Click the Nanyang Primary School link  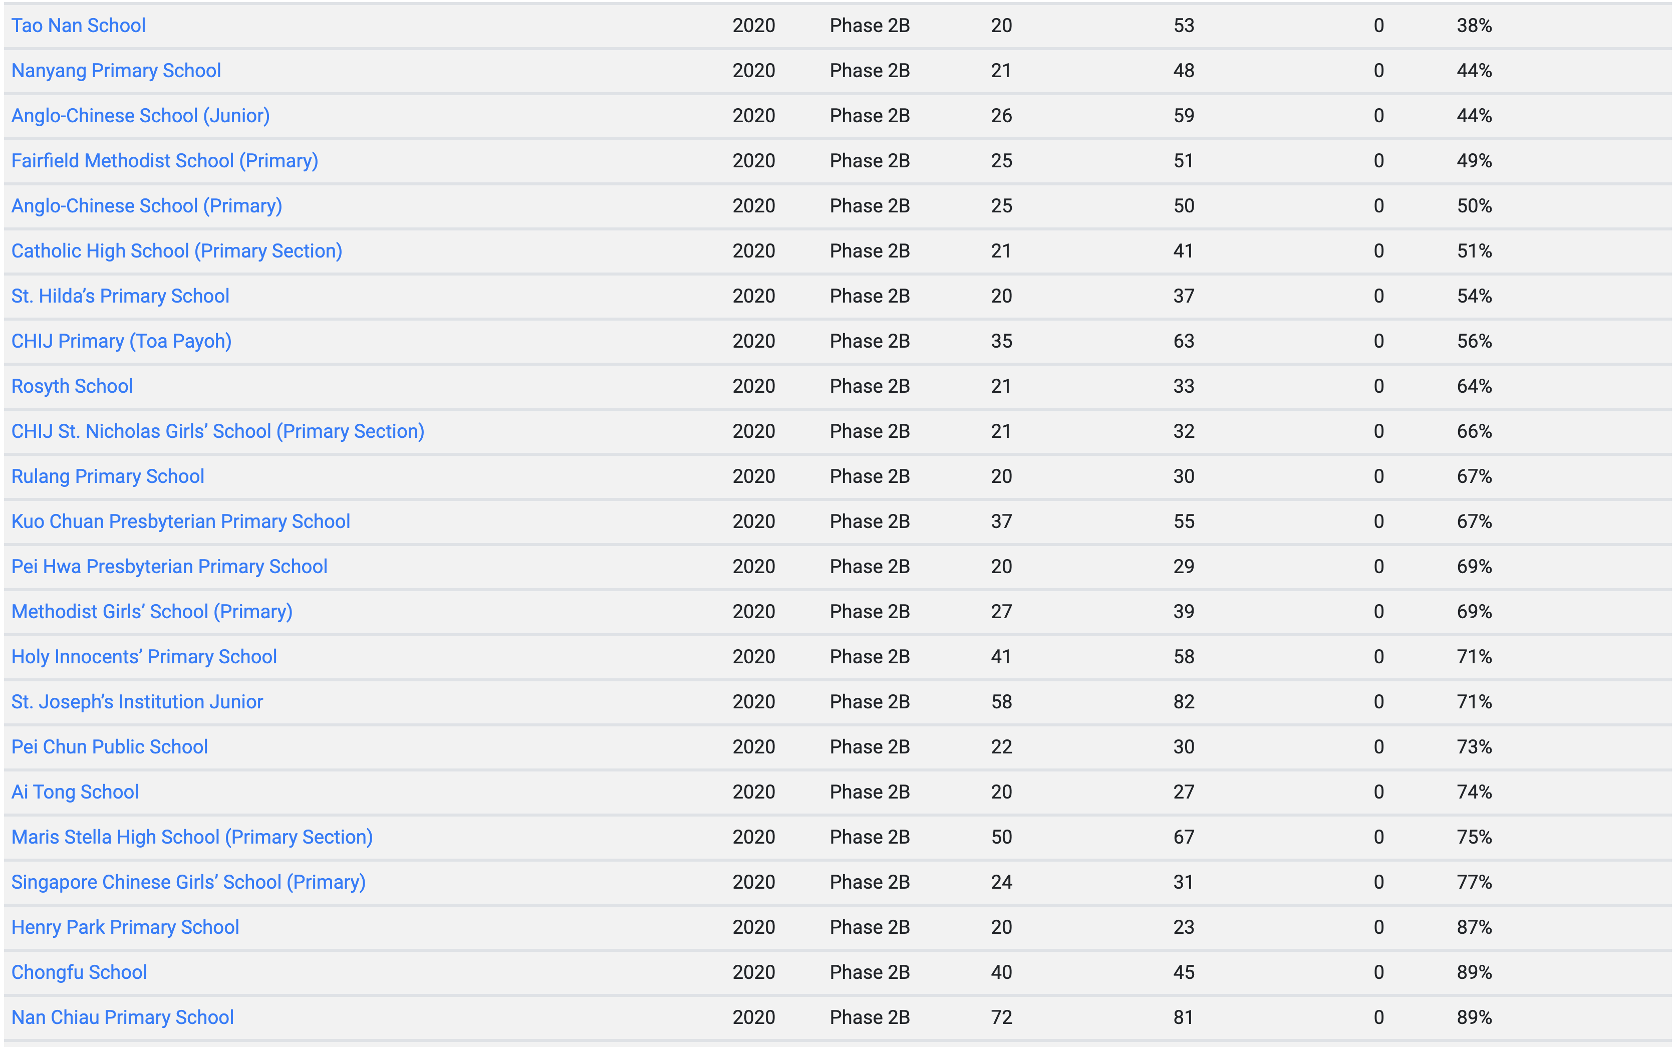coord(116,71)
